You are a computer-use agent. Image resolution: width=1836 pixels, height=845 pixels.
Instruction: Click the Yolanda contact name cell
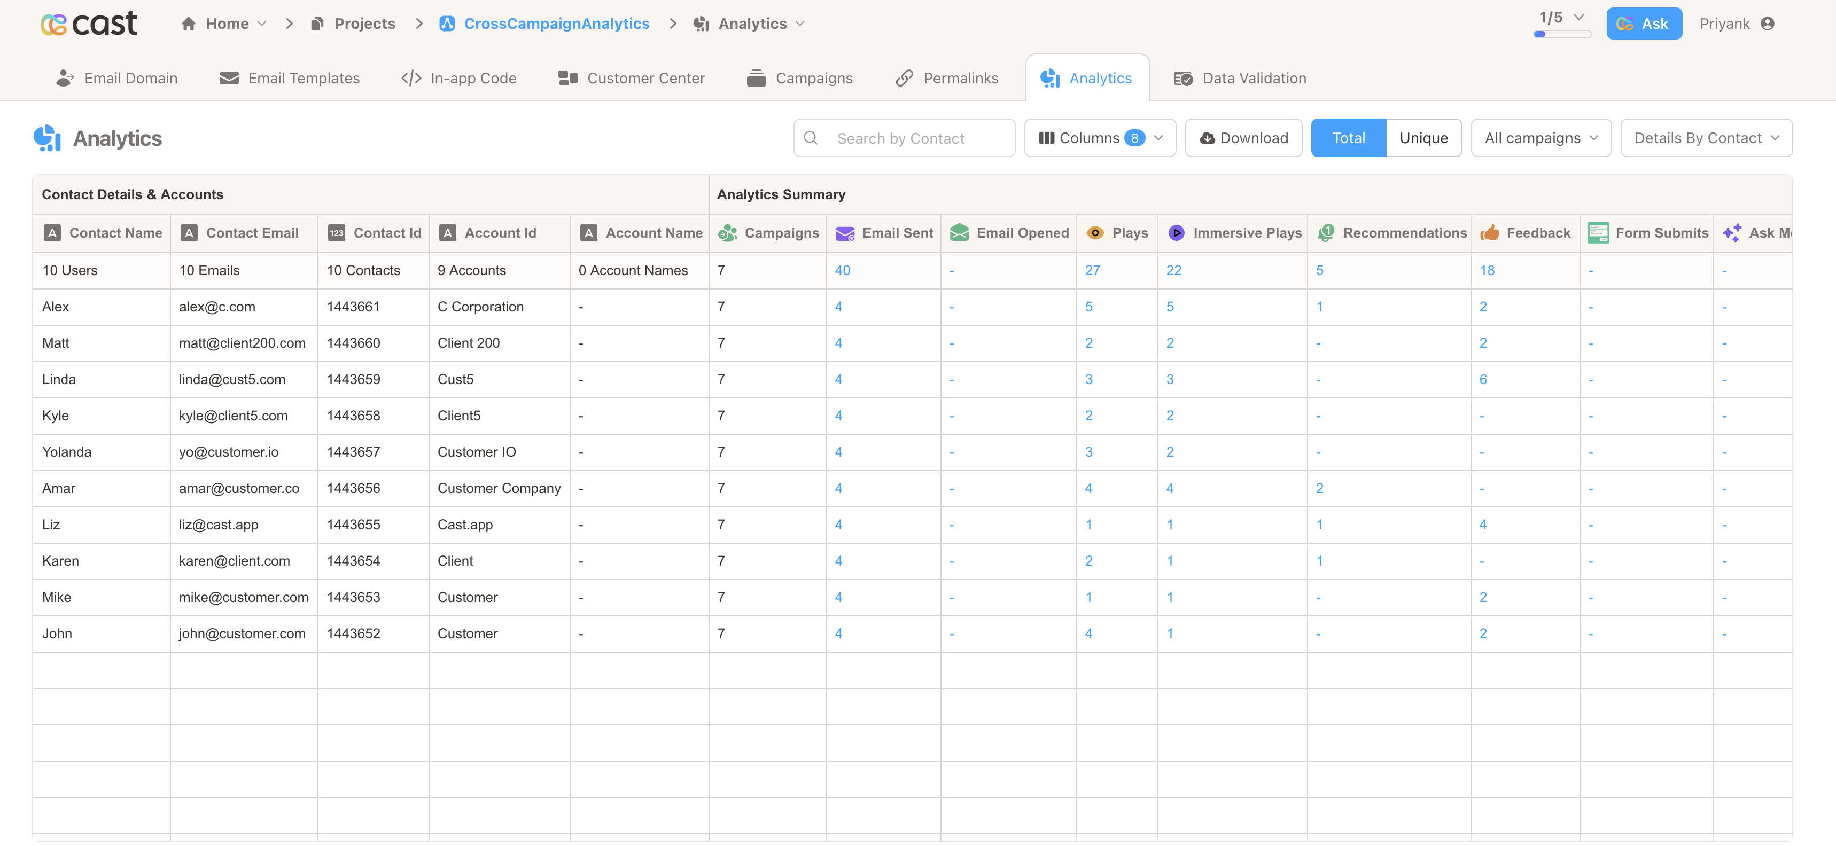coord(102,452)
